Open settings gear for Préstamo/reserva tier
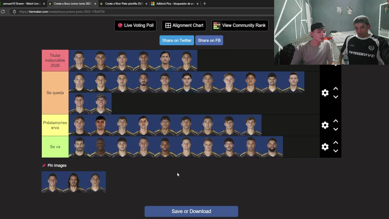The image size is (389, 219). (325, 125)
